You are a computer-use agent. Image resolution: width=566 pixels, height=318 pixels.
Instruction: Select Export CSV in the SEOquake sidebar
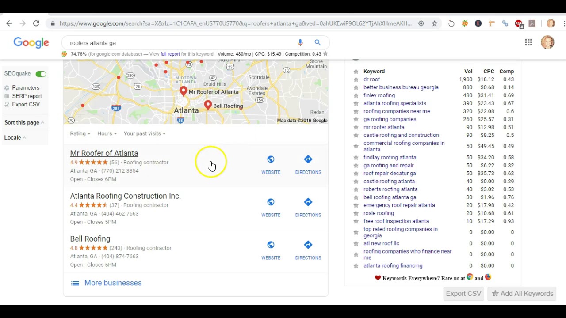click(x=26, y=105)
